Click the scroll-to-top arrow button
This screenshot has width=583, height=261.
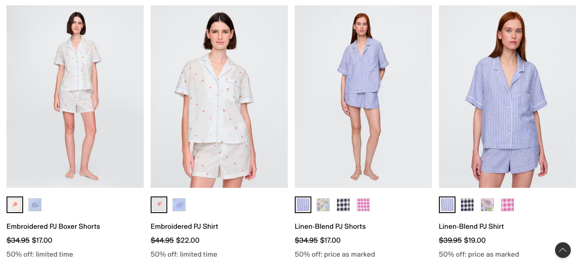pos(563,250)
